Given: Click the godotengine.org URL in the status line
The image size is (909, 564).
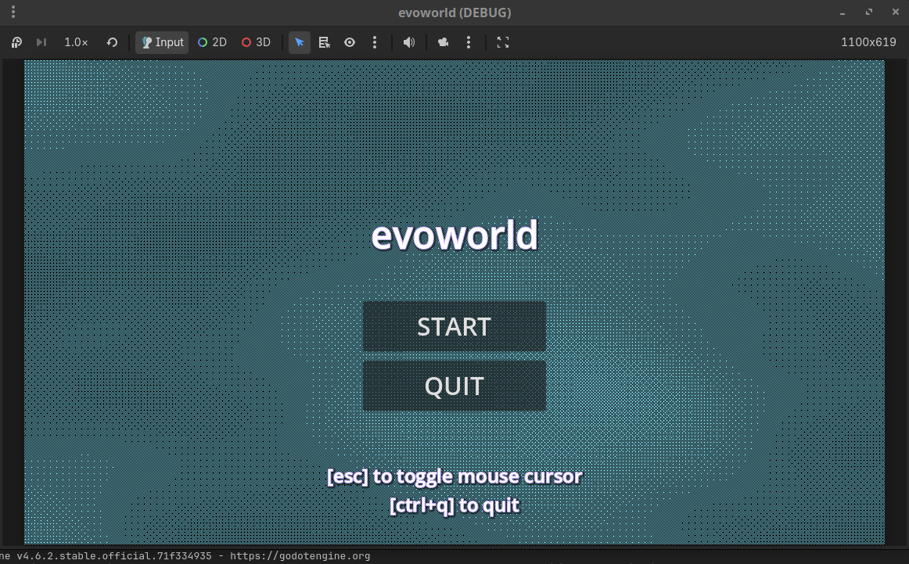Looking at the screenshot, I should click(x=300, y=556).
